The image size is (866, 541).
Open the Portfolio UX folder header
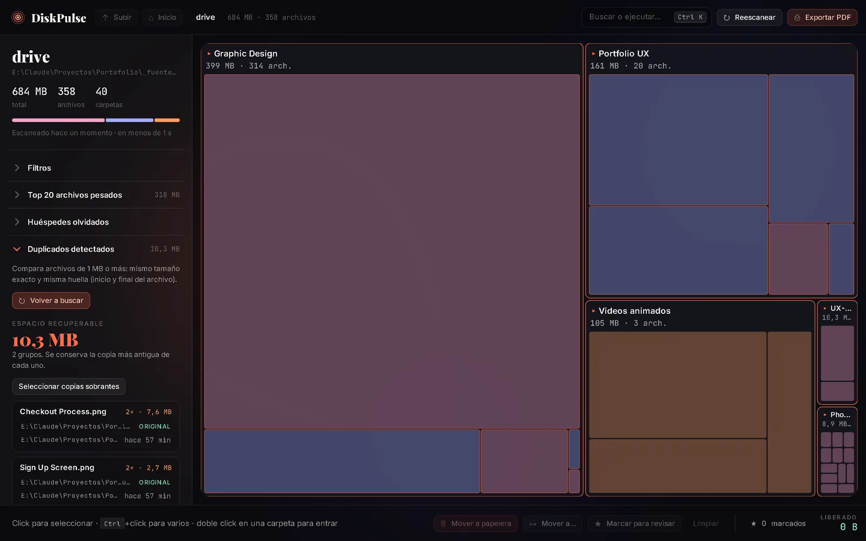[721, 60]
